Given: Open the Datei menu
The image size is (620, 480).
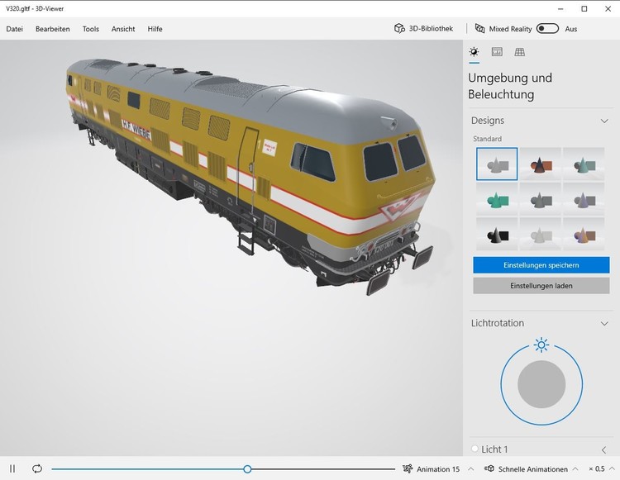Looking at the screenshot, I should click(x=15, y=29).
